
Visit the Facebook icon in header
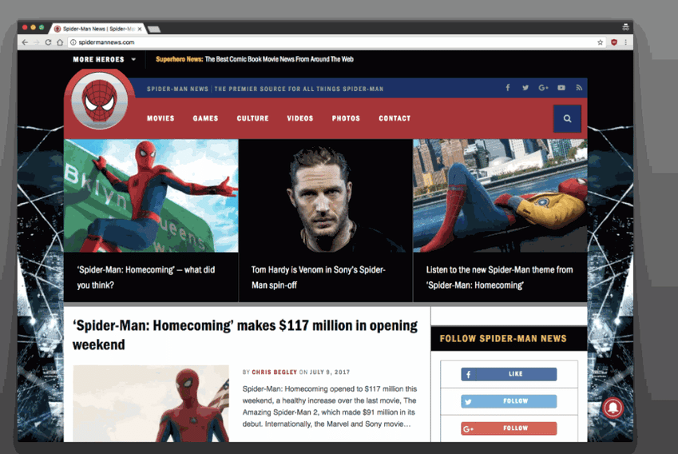[x=508, y=88]
